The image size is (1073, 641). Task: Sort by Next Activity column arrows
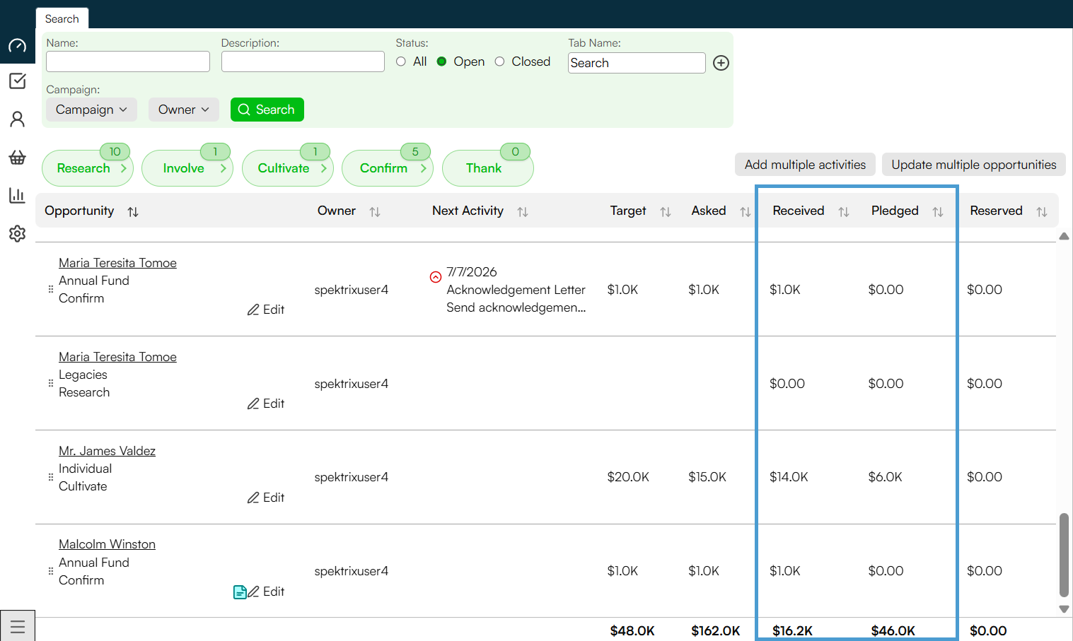pyautogui.click(x=523, y=212)
